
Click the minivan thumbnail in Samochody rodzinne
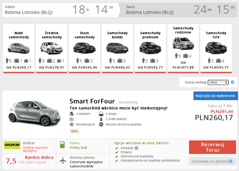[x=183, y=43]
